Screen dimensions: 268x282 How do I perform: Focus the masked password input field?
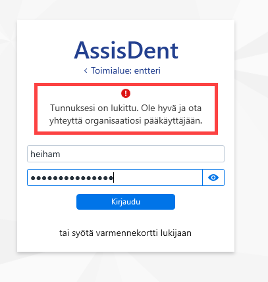pyautogui.click(x=115, y=177)
